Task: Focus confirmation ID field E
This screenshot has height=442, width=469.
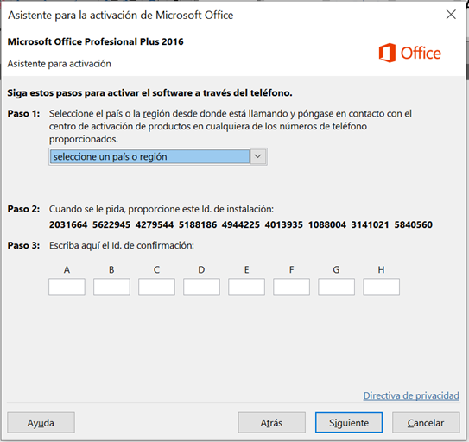Action: (246, 287)
